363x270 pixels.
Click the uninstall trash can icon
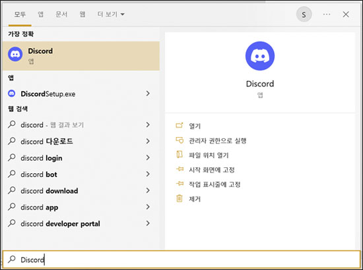[x=180, y=198]
